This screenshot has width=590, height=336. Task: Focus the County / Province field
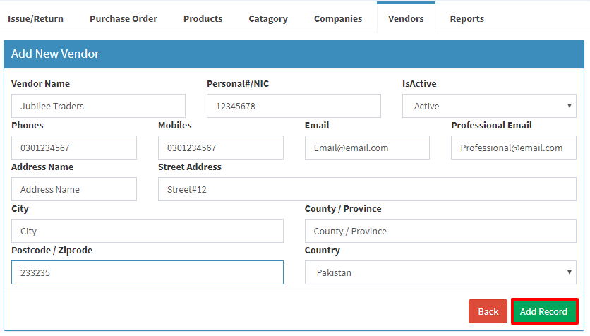(440, 231)
